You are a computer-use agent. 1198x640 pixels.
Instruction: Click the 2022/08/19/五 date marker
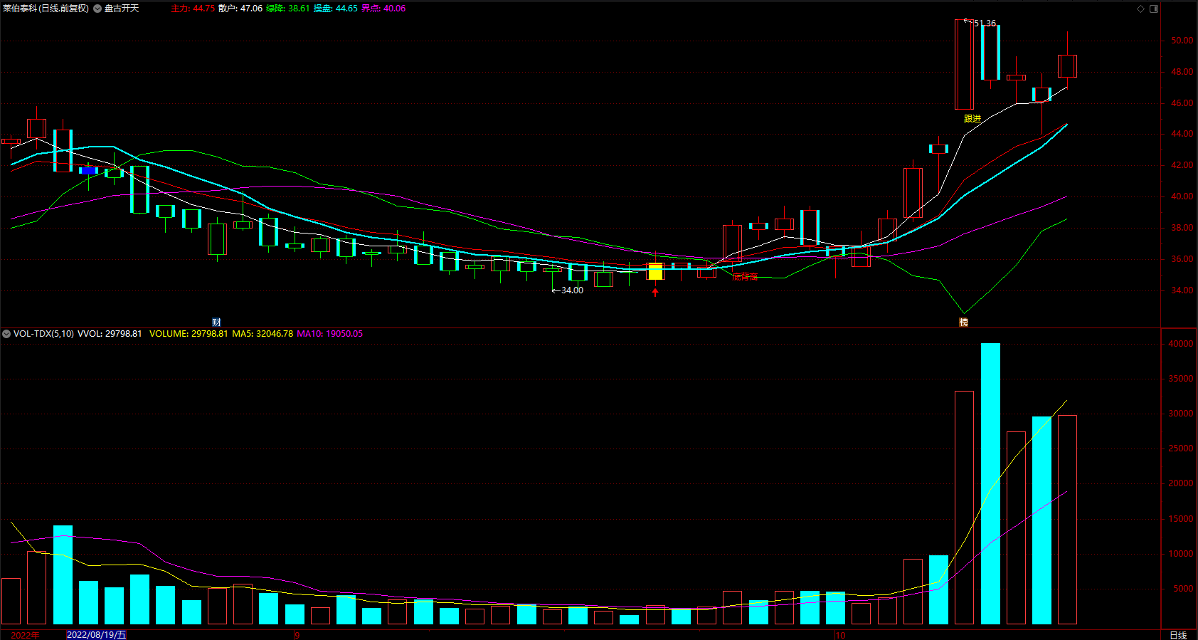coord(97,634)
